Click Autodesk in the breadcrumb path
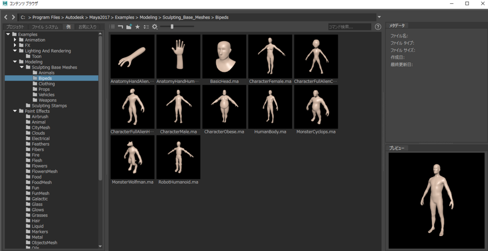This screenshot has height=251, width=488. pyautogui.click(x=75, y=18)
